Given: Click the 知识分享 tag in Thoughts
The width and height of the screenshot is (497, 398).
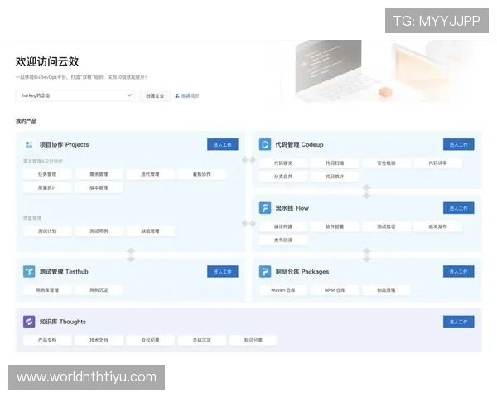Looking at the screenshot, I should click(253, 340).
